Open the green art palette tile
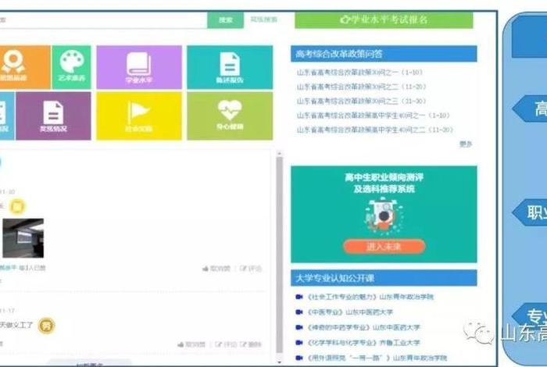The width and height of the screenshot is (547, 367). coord(72,67)
